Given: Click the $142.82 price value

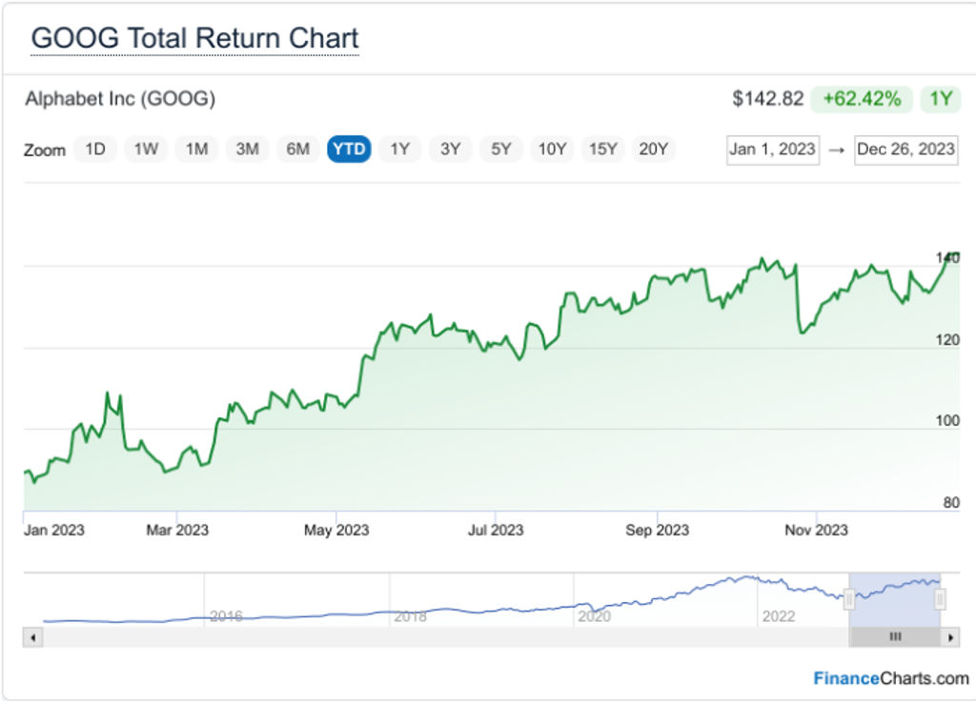Looking at the screenshot, I should [767, 99].
